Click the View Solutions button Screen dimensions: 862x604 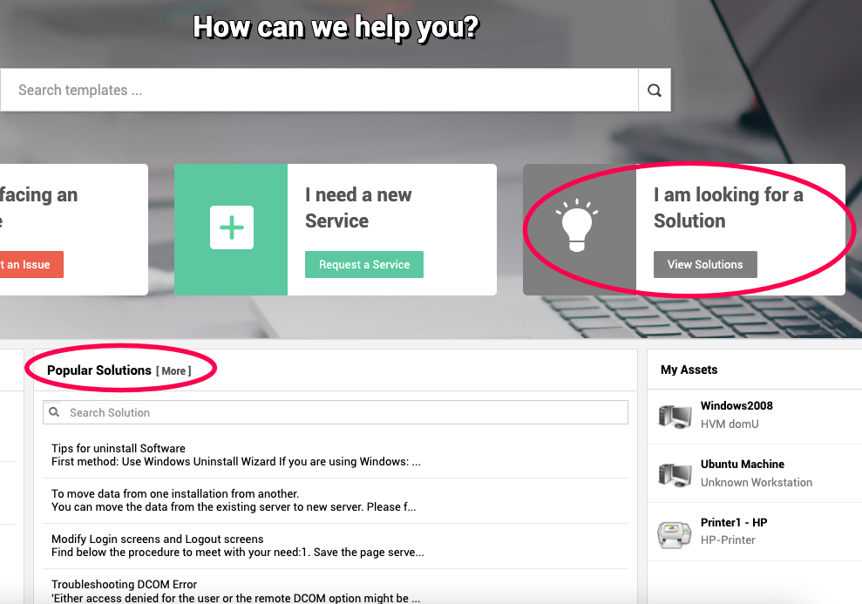[705, 264]
